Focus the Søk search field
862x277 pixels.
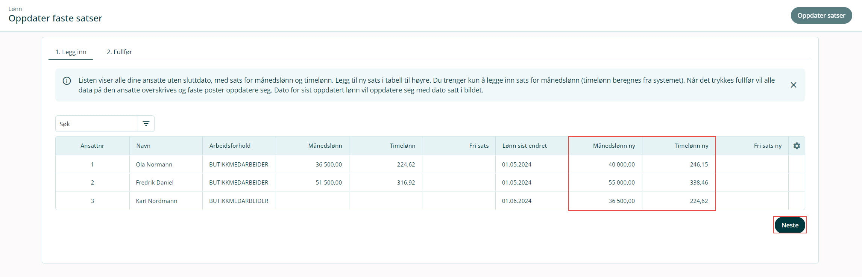coord(97,124)
